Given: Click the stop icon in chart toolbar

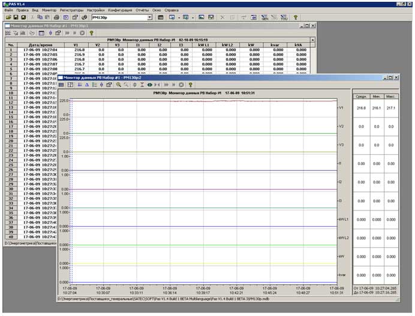Looking at the screenshot, I should (x=181, y=85).
